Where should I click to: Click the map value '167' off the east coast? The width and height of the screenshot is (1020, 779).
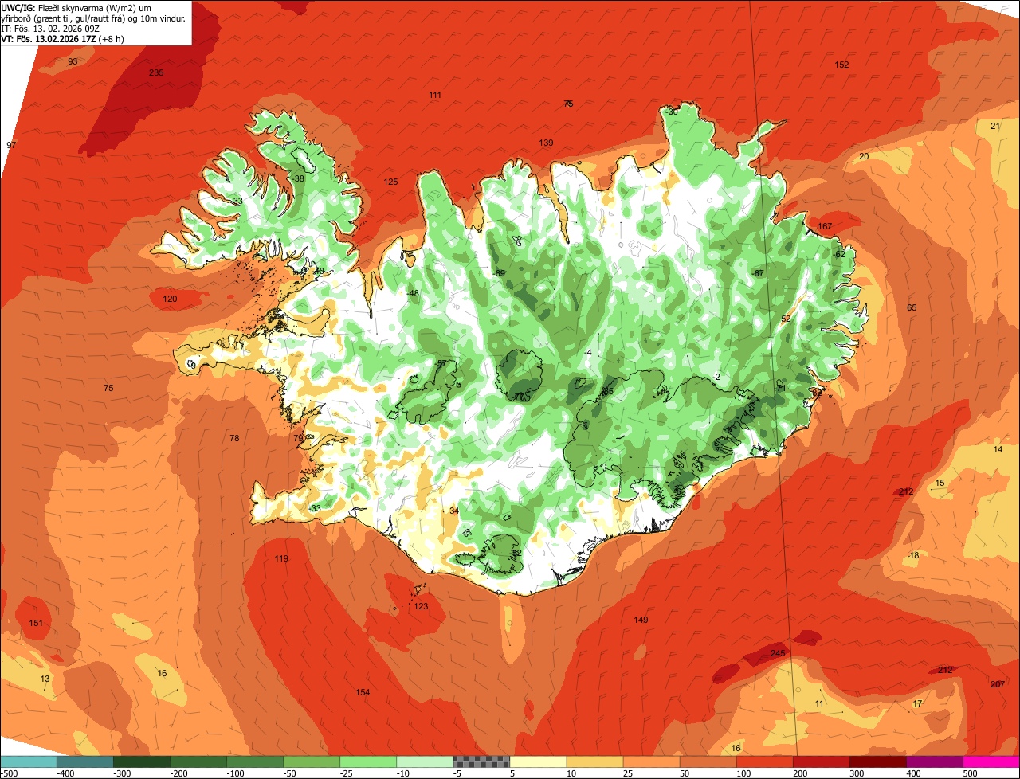[825, 227]
